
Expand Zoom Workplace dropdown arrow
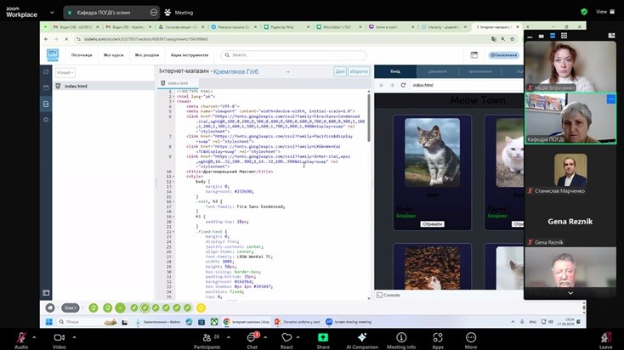point(52,13)
